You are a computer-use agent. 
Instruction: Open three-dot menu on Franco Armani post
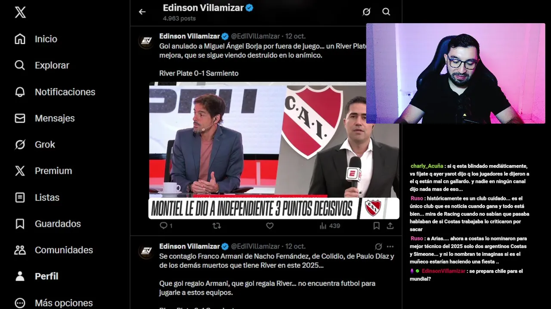(x=390, y=247)
